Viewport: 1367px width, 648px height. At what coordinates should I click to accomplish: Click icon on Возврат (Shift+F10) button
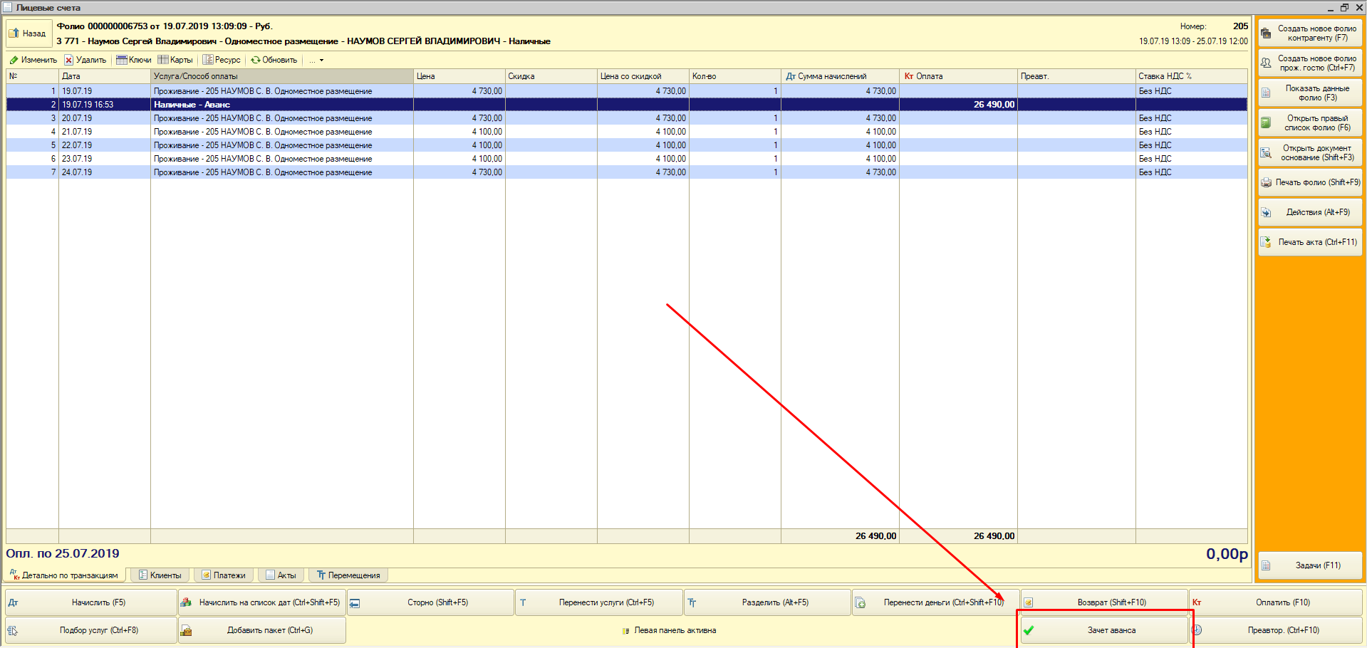point(1028,602)
